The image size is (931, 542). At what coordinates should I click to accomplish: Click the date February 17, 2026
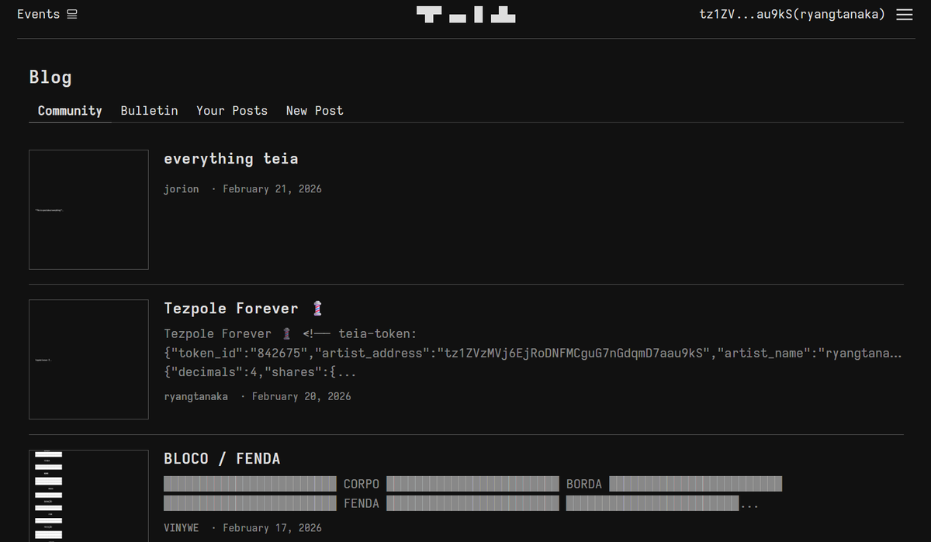tap(272, 528)
